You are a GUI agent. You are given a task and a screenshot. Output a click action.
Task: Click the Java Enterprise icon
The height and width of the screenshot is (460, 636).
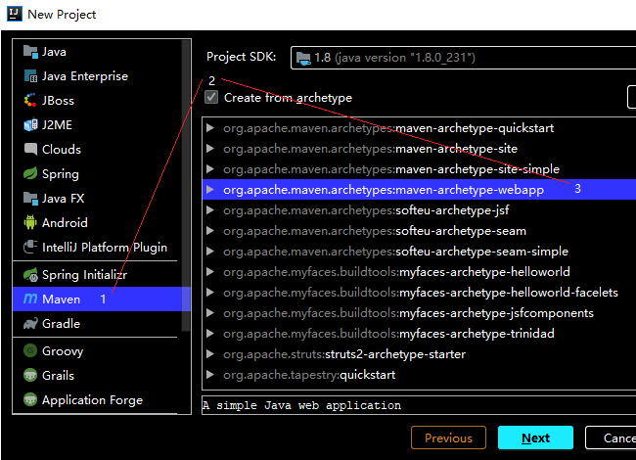(30, 76)
